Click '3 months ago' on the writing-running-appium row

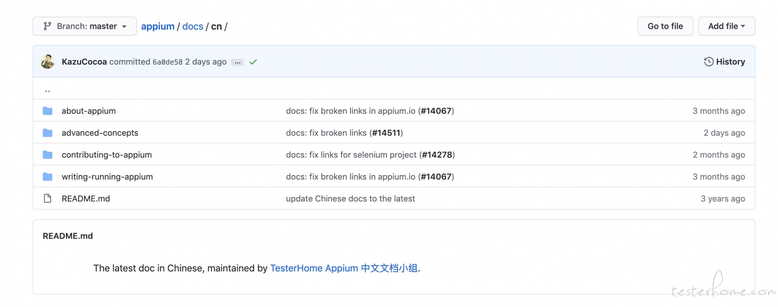click(x=719, y=177)
